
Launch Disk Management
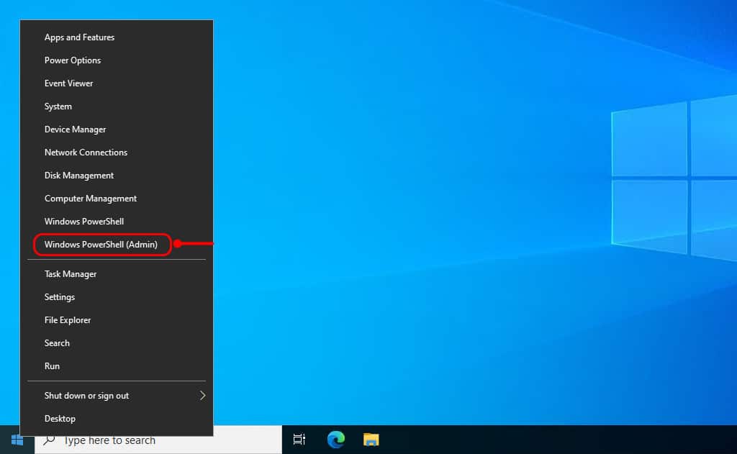click(x=117, y=176)
